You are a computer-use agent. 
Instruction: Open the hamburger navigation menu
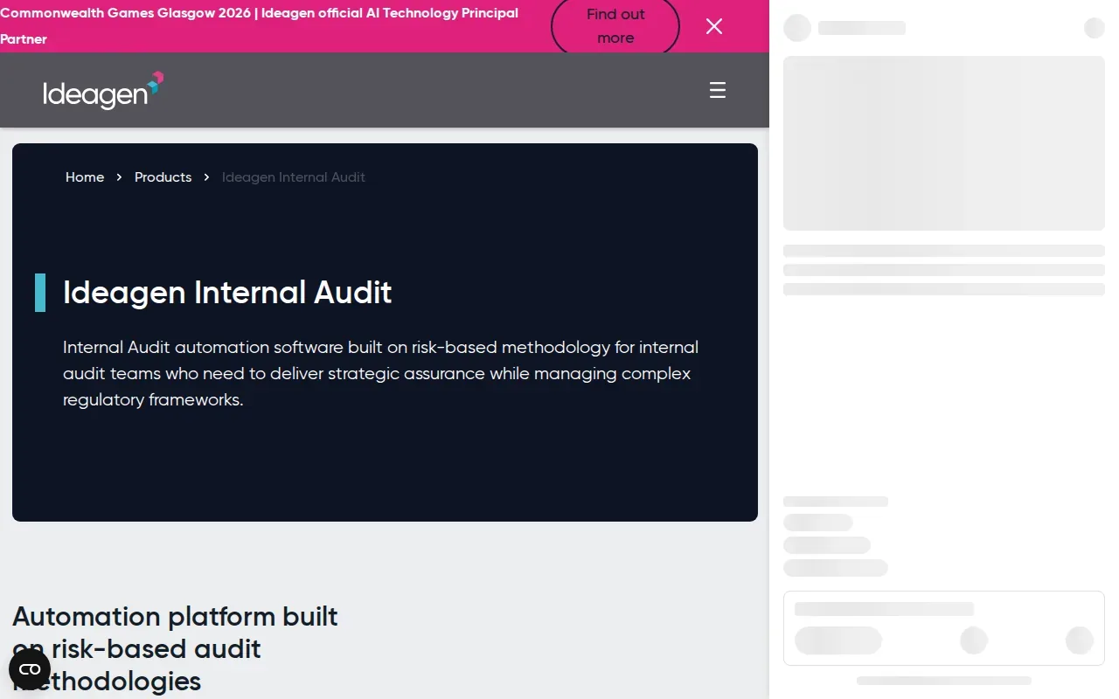coord(718,90)
